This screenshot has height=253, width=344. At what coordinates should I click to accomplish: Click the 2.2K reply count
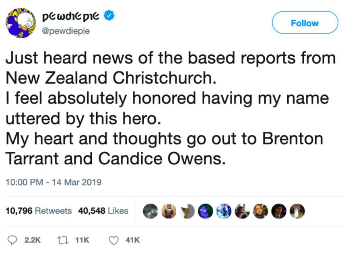coord(32,240)
